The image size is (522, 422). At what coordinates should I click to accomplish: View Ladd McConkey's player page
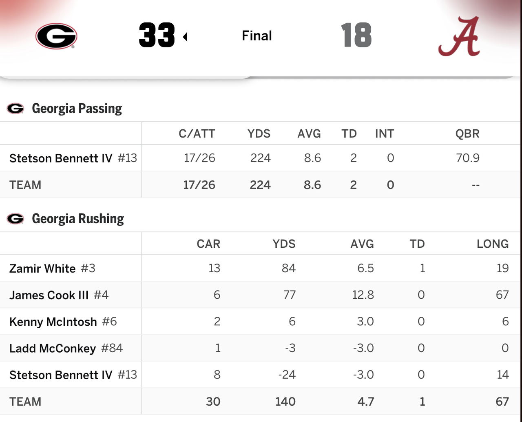click(x=53, y=349)
